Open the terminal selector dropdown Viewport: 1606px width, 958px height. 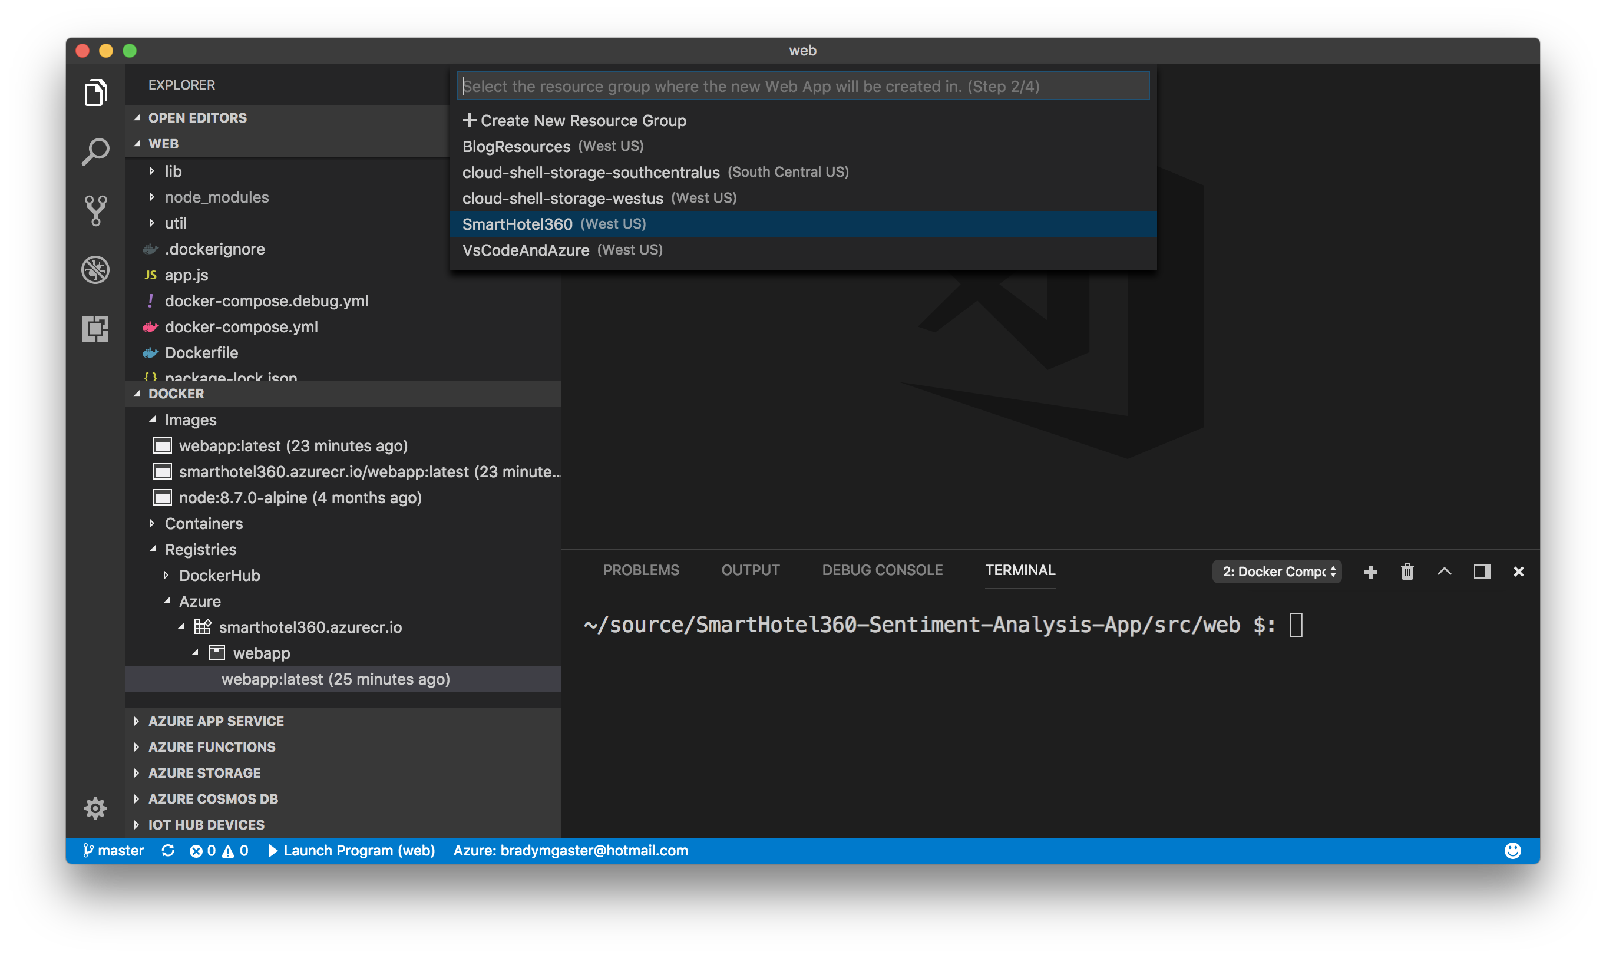1276,572
